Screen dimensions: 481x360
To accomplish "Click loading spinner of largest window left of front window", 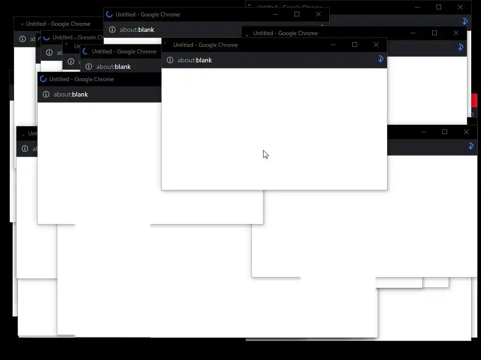I will click(x=43, y=79).
